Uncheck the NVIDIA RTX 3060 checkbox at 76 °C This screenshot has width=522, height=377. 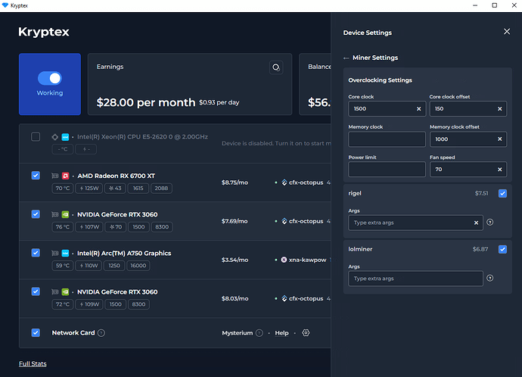point(36,214)
